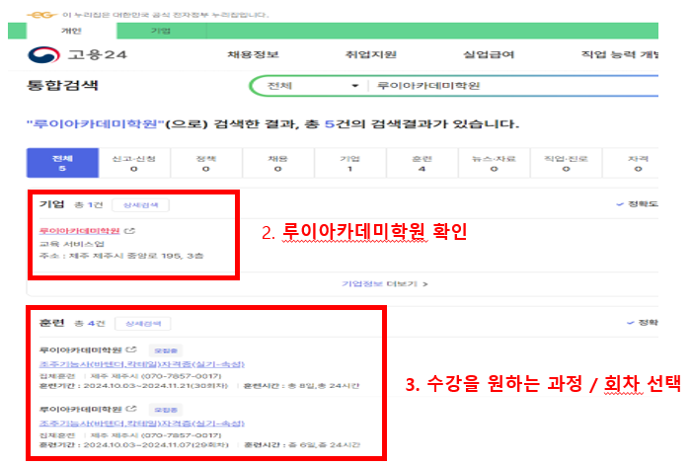Open 정확도 sort option in 기업 section
692x465 pixels.
[x=637, y=203]
